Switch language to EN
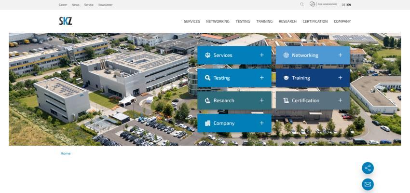This screenshot has width=410, height=193. pyautogui.click(x=349, y=5)
